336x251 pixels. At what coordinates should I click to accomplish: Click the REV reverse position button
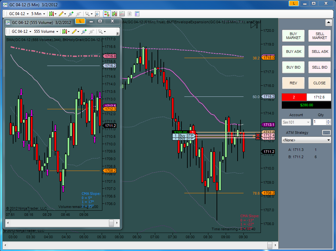point(293,83)
